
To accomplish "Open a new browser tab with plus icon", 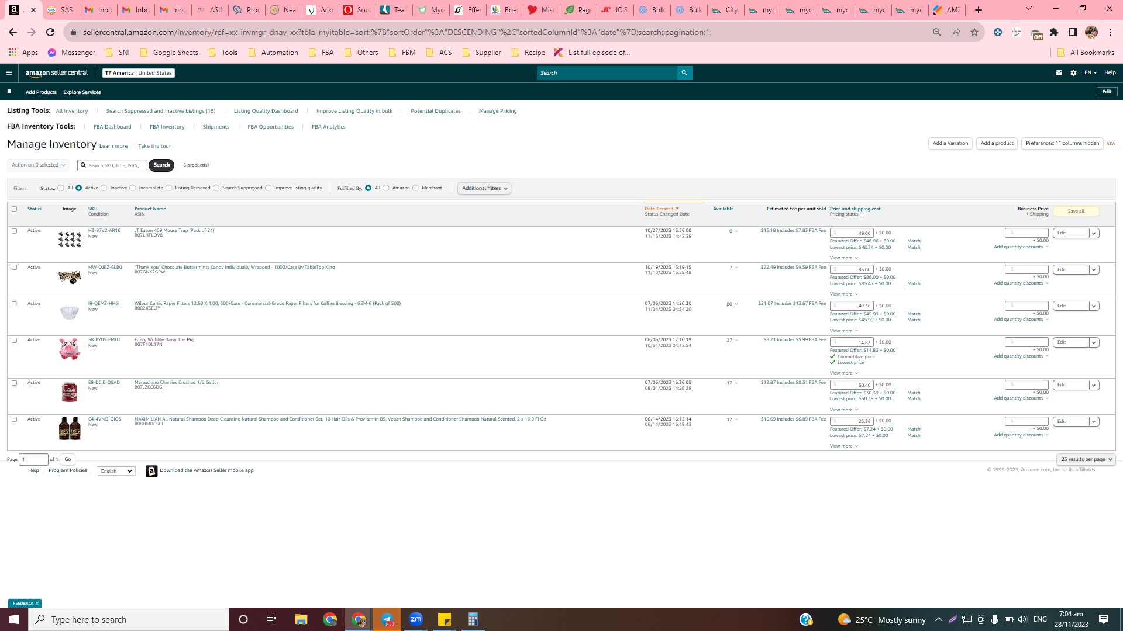I will coord(979,10).
